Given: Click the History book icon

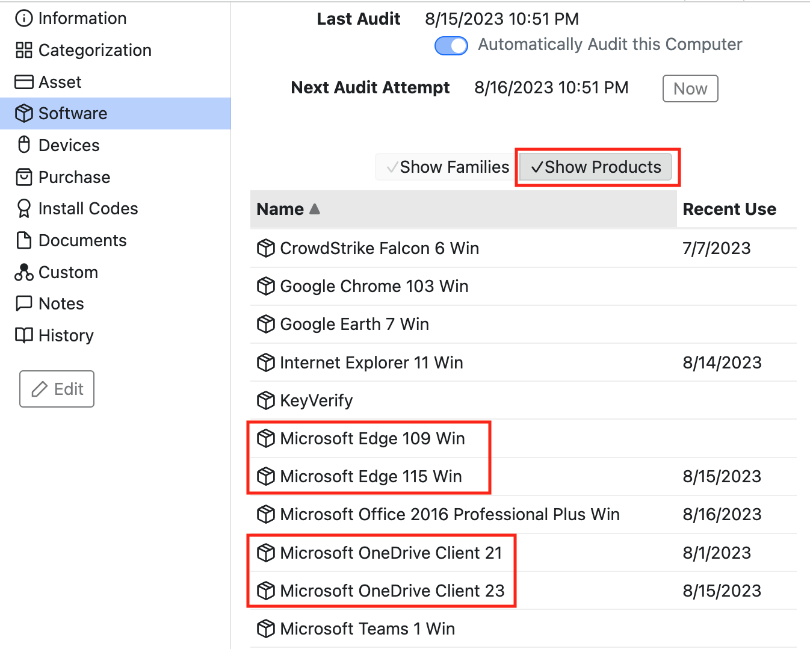Looking at the screenshot, I should (23, 335).
